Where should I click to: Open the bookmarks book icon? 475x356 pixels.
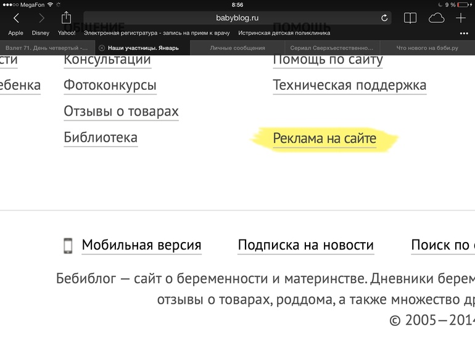tap(410, 18)
